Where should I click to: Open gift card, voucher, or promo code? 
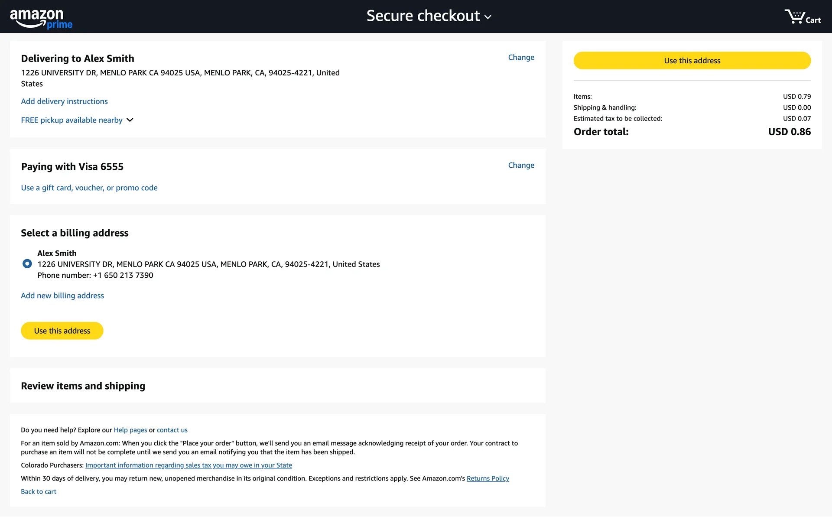click(89, 188)
